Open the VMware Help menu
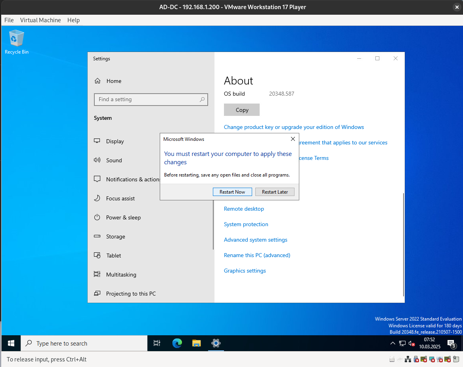Image resolution: width=463 pixels, height=367 pixels. tap(73, 20)
